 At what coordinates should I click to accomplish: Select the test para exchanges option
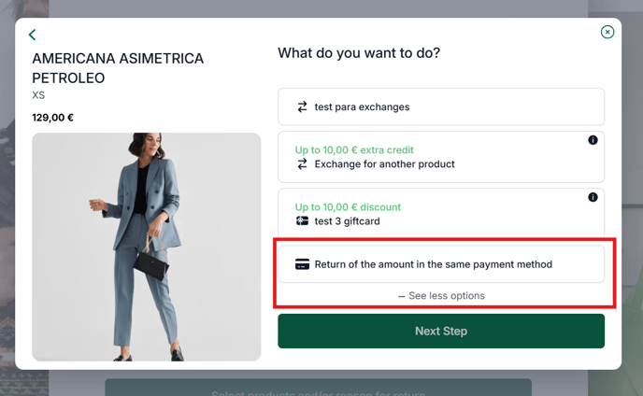[441, 107]
